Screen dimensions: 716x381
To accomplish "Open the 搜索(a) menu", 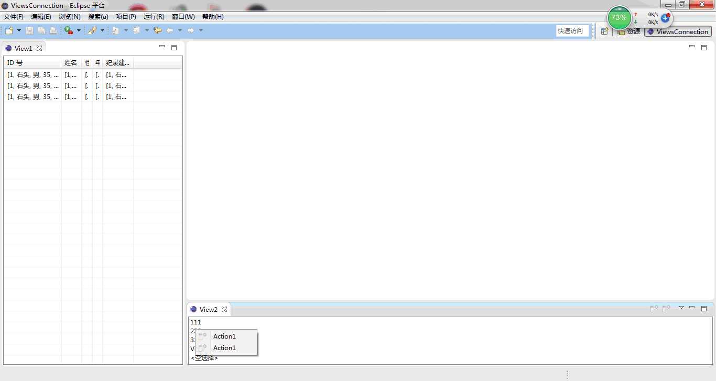I will pyautogui.click(x=98, y=17).
